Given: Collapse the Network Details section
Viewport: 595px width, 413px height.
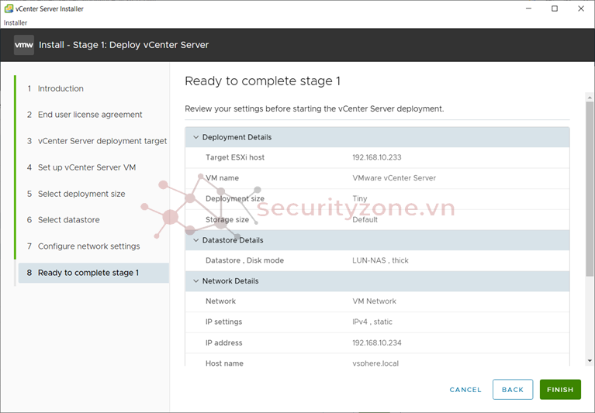Looking at the screenshot, I should (195, 281).
